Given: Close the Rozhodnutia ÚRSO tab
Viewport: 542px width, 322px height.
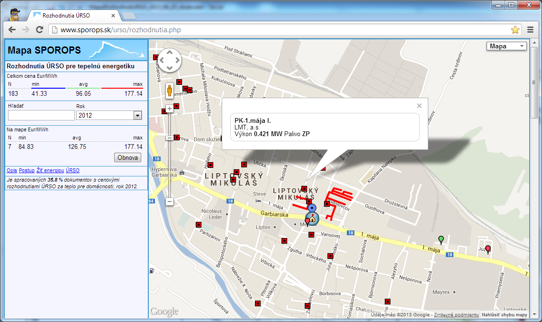Looking at the screenshot, I should click(113, 16).
